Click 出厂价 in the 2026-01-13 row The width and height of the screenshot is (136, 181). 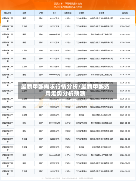pyautogui.click(x=68, y=75)
